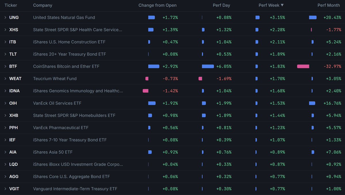
Task: Click BTF Perf Month value -32.97%
Action: tap(332, 66)
